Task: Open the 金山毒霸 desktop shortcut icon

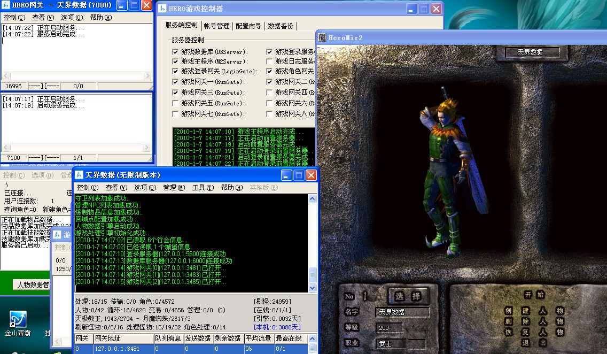Action: coord(18,320)
